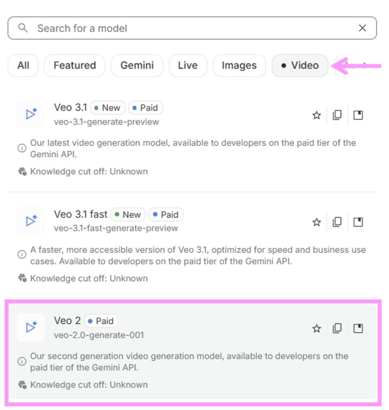This screenshot has height=410, width=389.
Task: Copy the veo-2.0-generate-001 ID
Action: click(x=337, y=329)
